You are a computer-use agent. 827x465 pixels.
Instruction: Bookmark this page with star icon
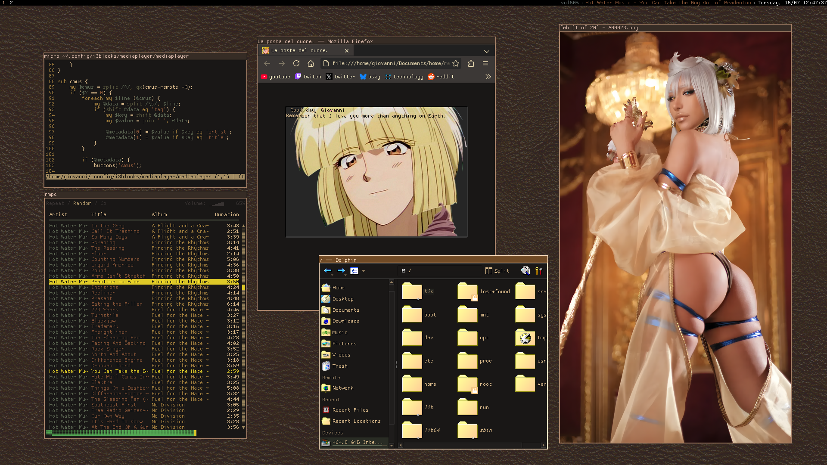point(456,63)
